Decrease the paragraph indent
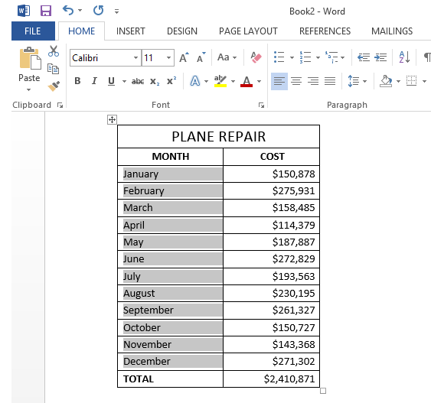Image resolution: width=431 pixels, height=403 pixels. coord(364,57)
